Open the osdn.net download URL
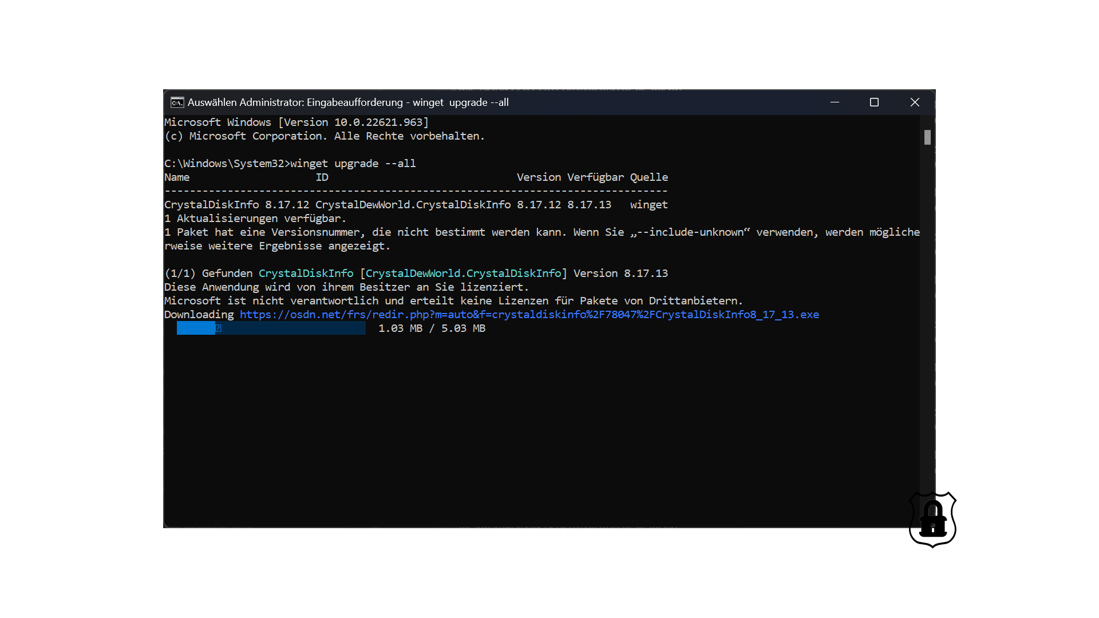 click(x=529, y=315)
